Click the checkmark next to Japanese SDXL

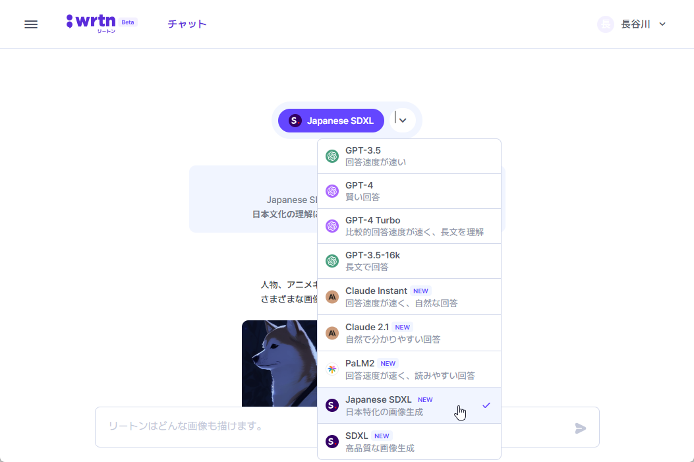[x=486, y=405]
